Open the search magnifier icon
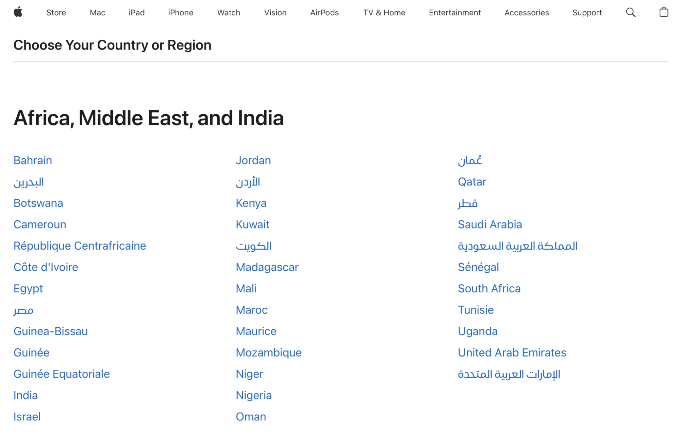Screen dimensions: 680x434 (x=630, y=13)
